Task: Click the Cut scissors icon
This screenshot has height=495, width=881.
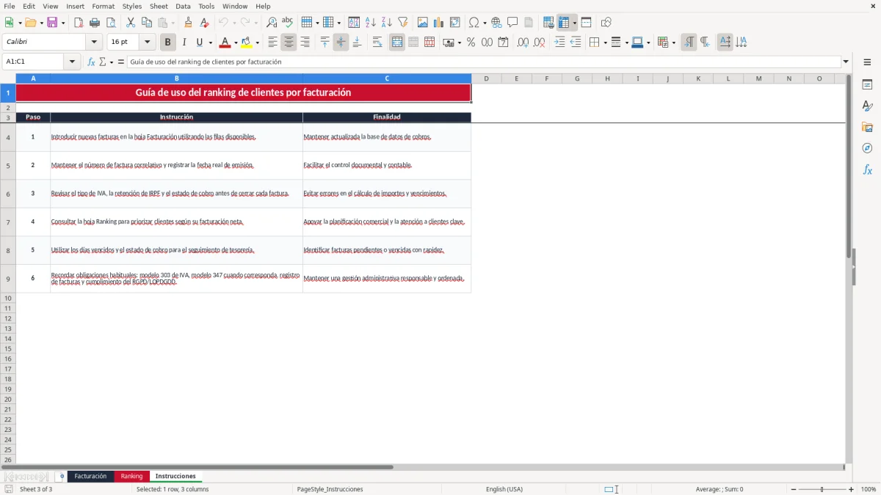Action: [x=131, y=23]
